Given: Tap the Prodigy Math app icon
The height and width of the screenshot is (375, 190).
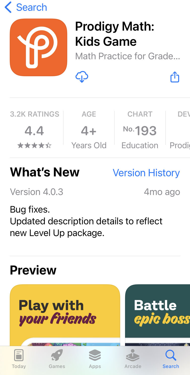Looking at the screenshot, I should pyautogui.click(x=39, y=47).
